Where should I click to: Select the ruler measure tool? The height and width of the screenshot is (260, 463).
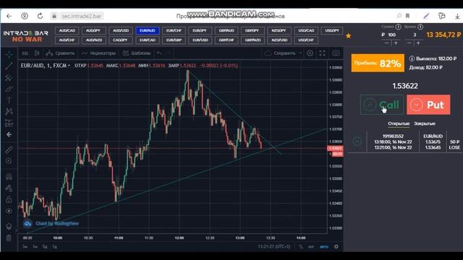pos(9,149)
